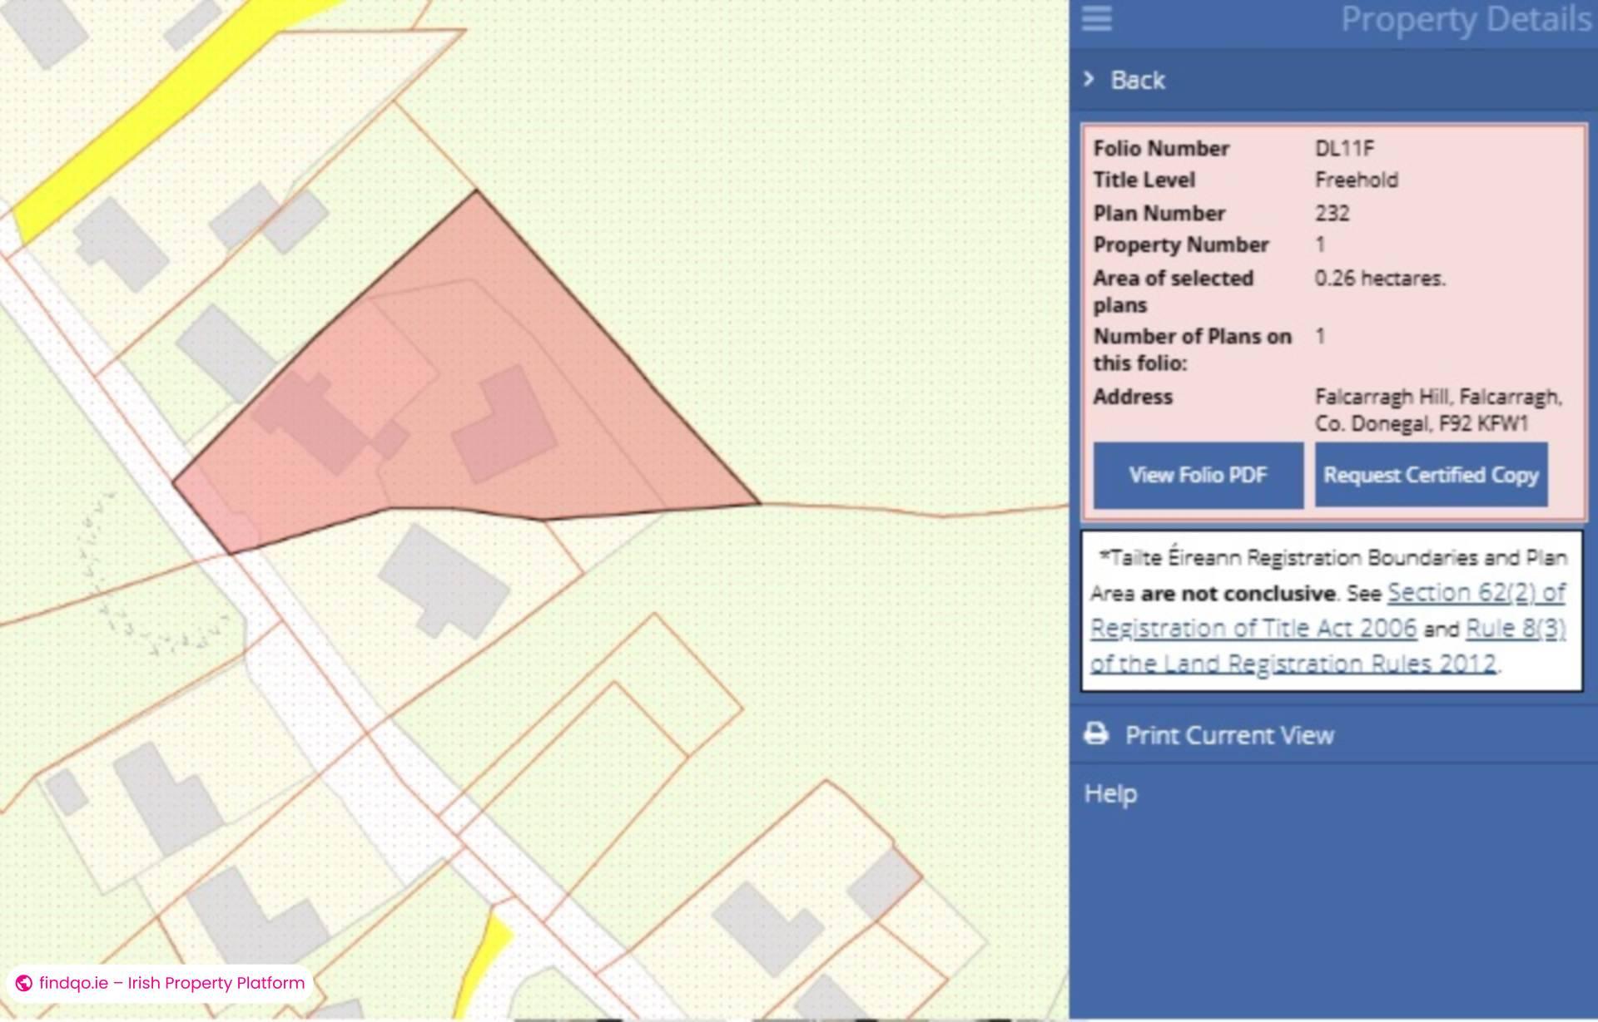1598x1022 pixels.
Task: Click the Property Details panel title
Action: pyautogui.click(x=1465, y=19)
